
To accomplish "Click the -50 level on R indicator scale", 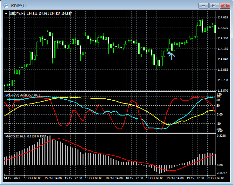I will point(219,124).
